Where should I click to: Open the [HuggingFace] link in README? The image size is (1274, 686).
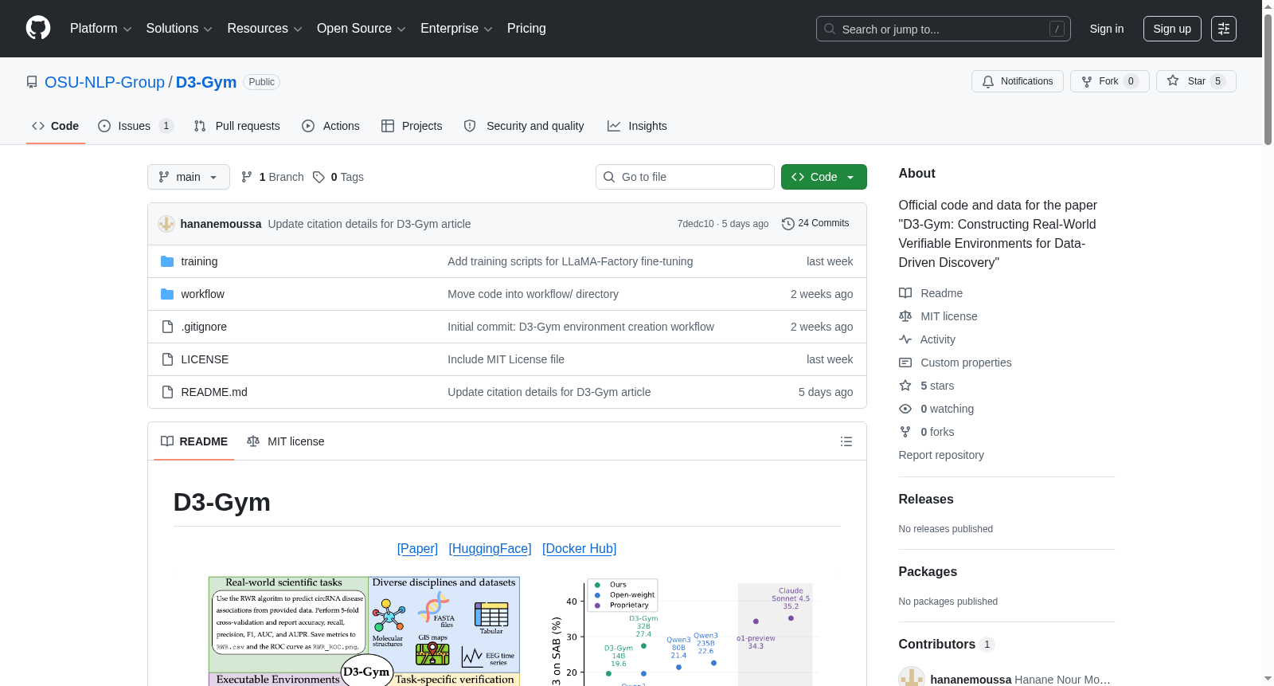click(490, 548)
